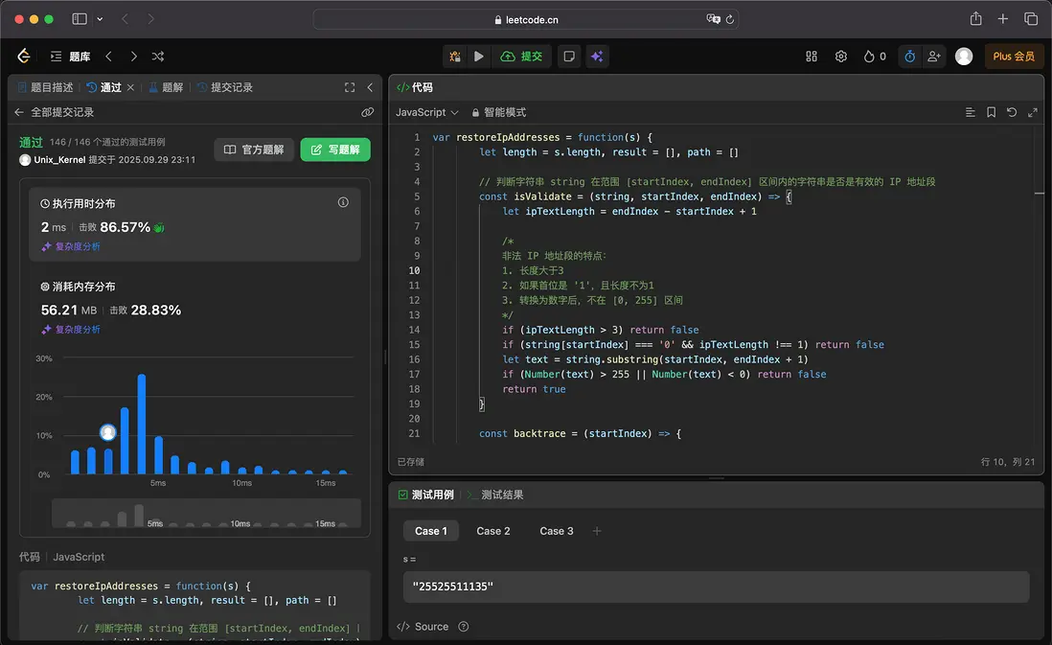Switch to the 题目描述 tab
Screen dimensions: 1052x645
point(45,87)
